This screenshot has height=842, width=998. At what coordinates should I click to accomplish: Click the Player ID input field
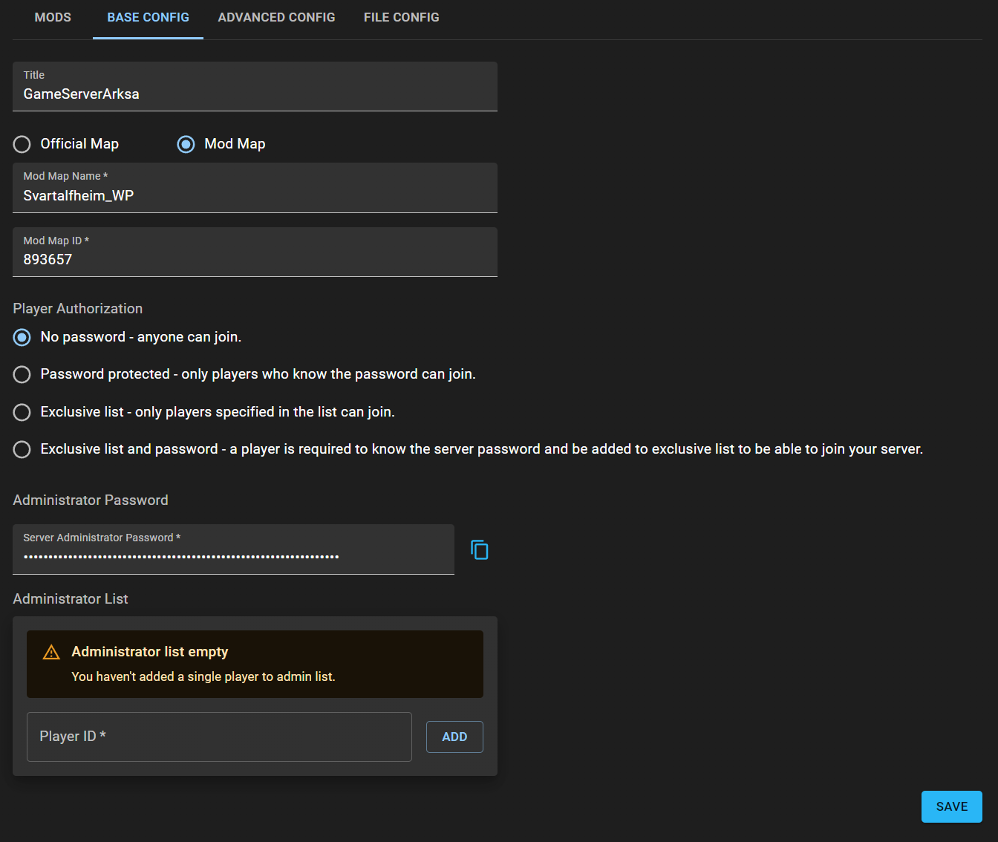[x=219, y=737]
